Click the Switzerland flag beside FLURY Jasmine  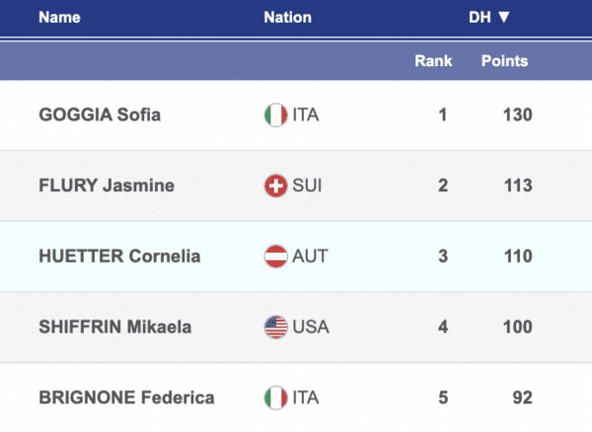[275, 185]
